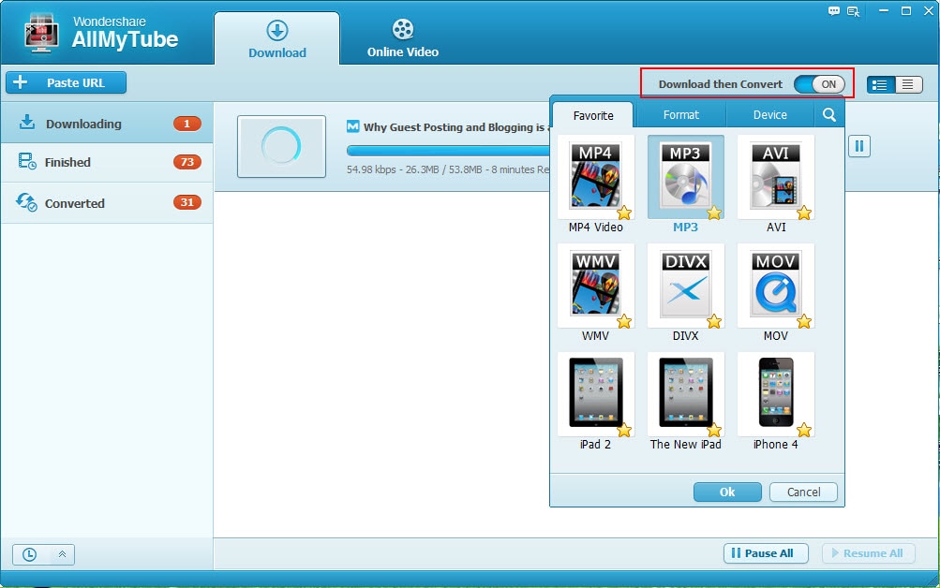Click the download progress bar
940x588 pixels.
coord(448,151)
